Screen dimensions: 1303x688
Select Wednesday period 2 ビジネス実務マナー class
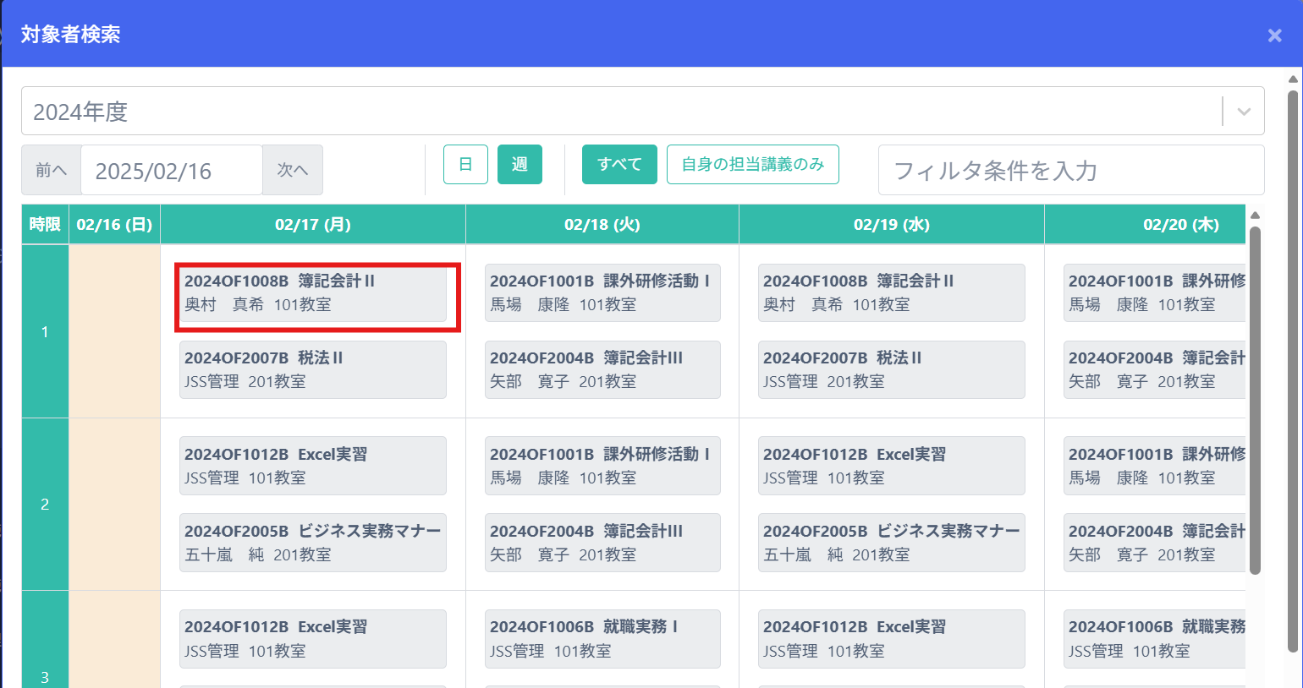[x=891, y=543]
